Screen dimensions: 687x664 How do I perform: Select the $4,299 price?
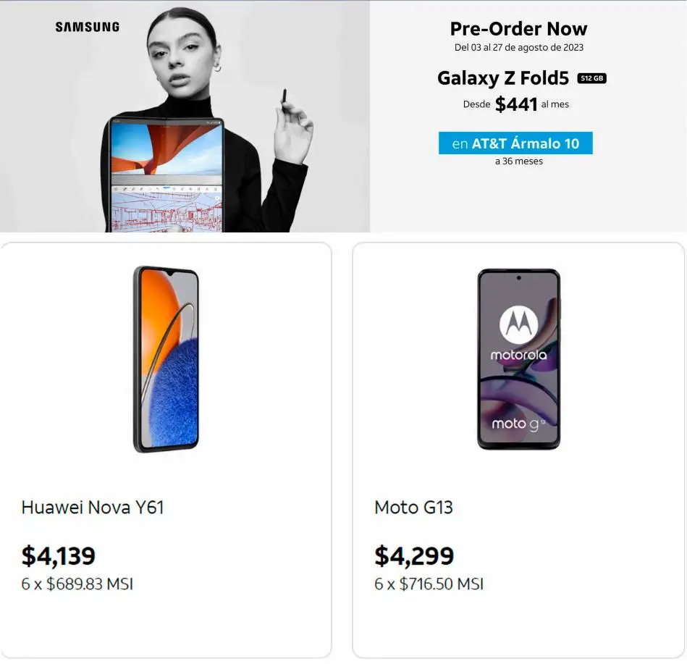coord(414,555)
